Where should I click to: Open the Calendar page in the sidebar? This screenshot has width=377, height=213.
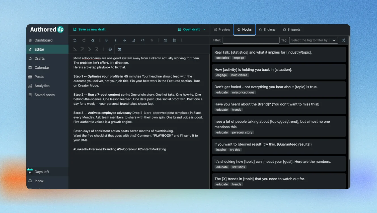(x=47, y=68)
